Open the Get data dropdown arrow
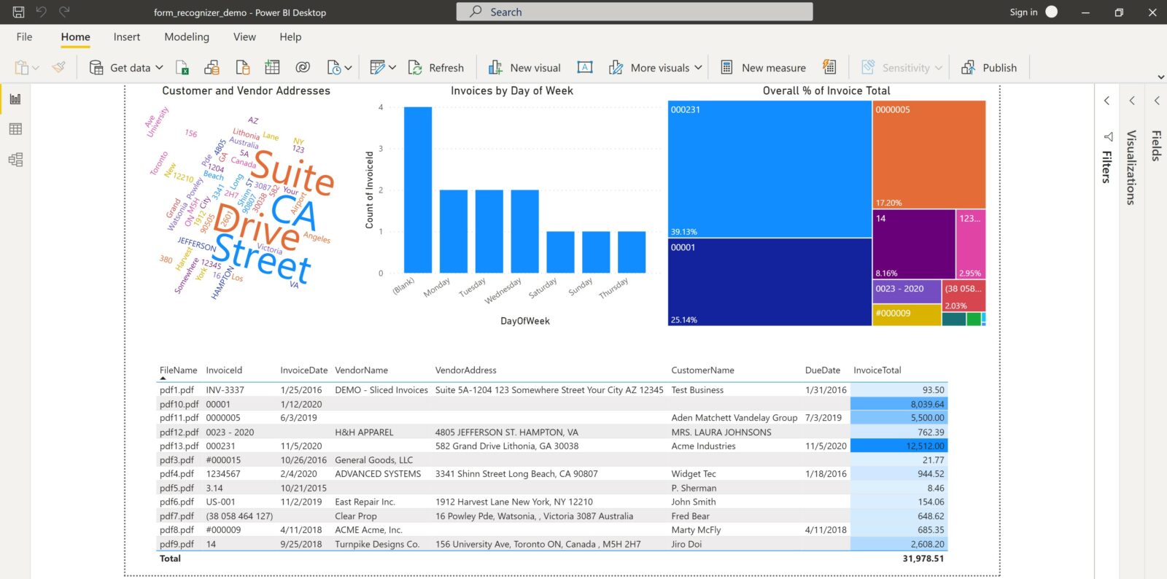Image resolution: width=1167 pixels, height=579 pixels. click(x=160, y=68)
